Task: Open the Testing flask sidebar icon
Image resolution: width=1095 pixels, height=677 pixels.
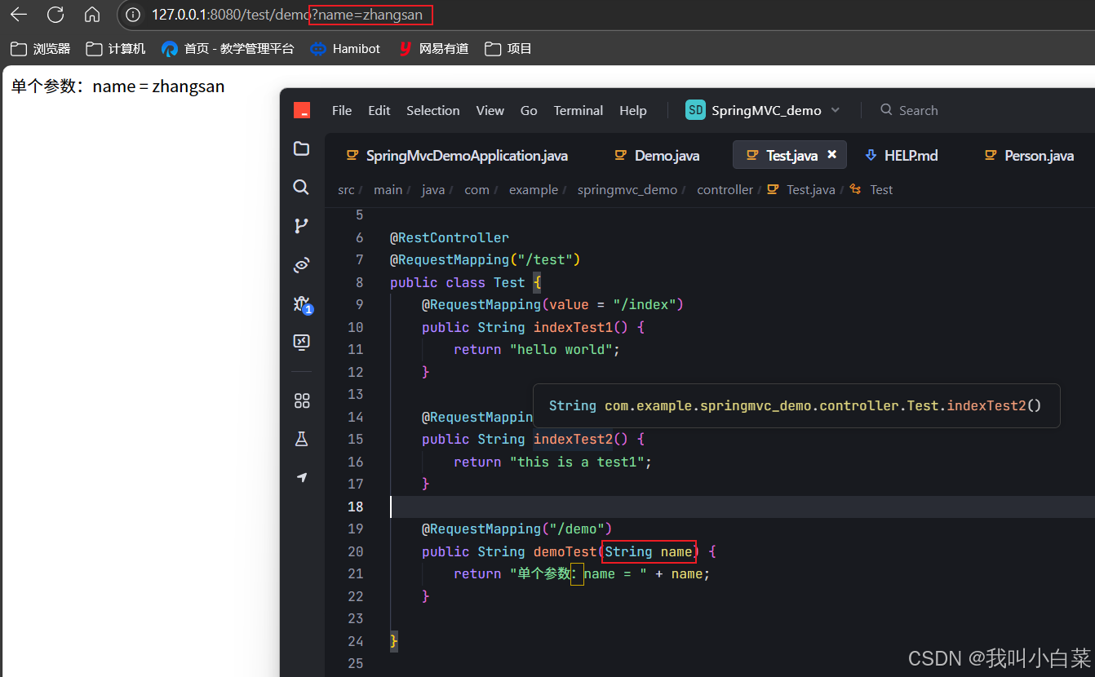Action: tap(302, 439)
